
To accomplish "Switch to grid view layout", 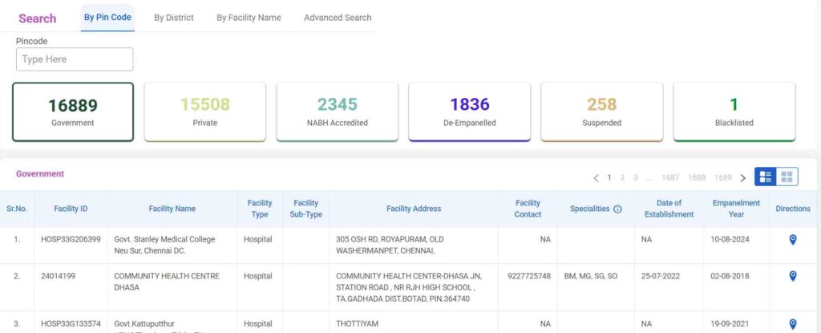I will tap(787, 177).
